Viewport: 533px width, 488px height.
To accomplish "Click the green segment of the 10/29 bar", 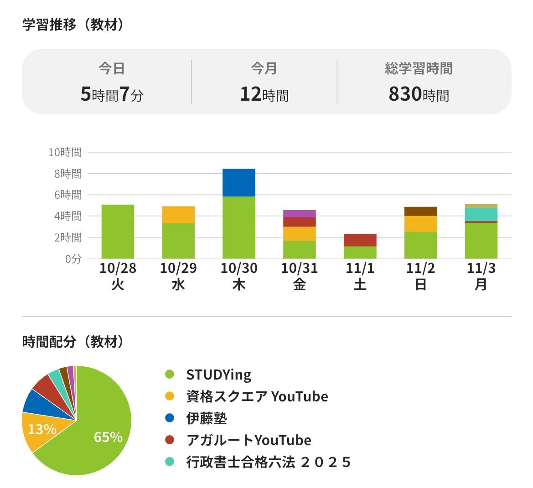I will click(x=178, y=241).
